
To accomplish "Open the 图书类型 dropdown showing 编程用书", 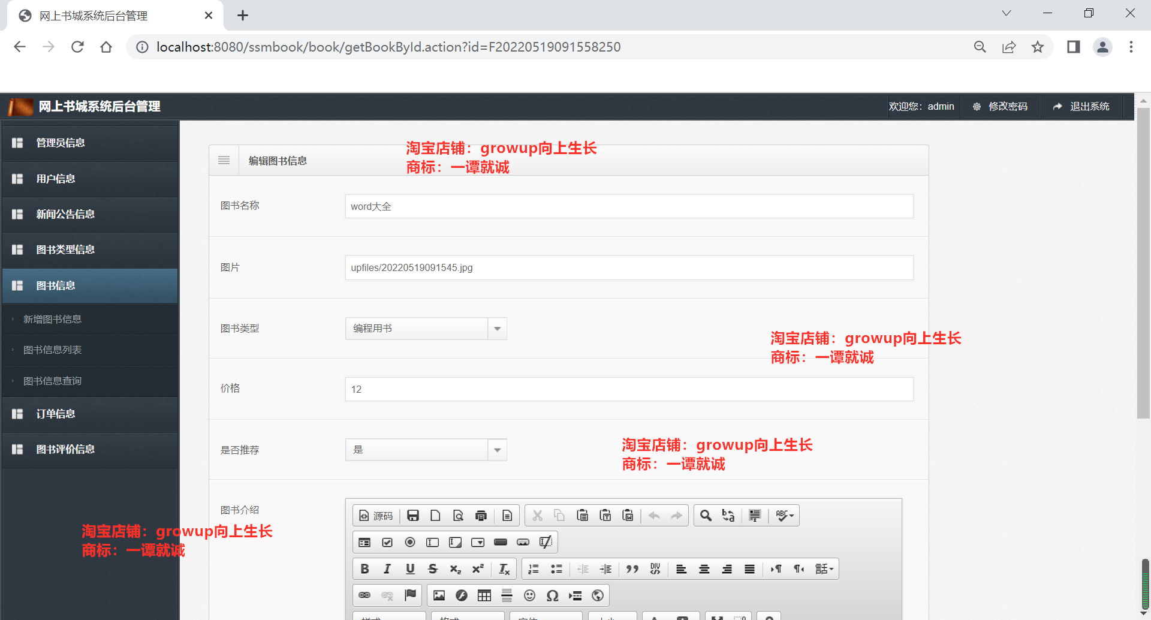I will pyautogui.click(x=426, y=329).
